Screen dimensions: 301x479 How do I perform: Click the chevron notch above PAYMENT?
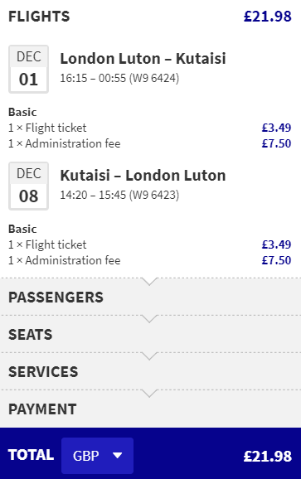[149, 394]
